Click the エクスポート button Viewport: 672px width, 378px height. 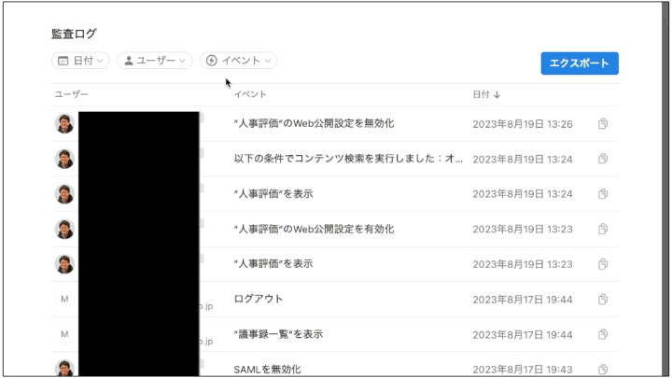(580, 63)
